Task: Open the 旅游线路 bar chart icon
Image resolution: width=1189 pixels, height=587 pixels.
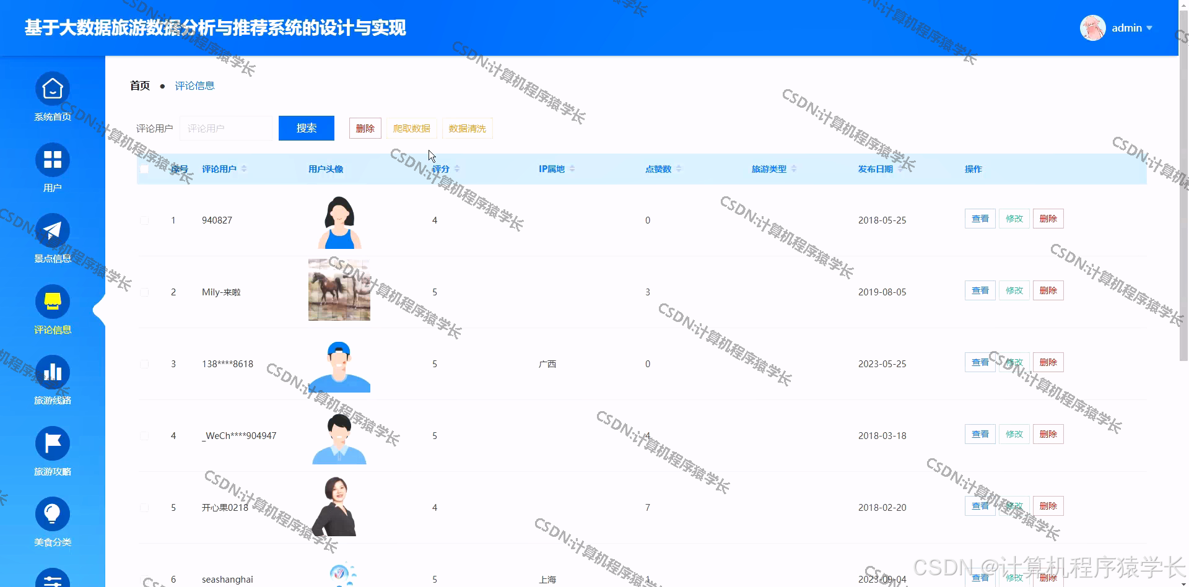Action: [x=53, y=372]
